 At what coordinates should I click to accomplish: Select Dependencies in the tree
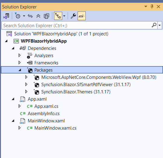point(42,48)
